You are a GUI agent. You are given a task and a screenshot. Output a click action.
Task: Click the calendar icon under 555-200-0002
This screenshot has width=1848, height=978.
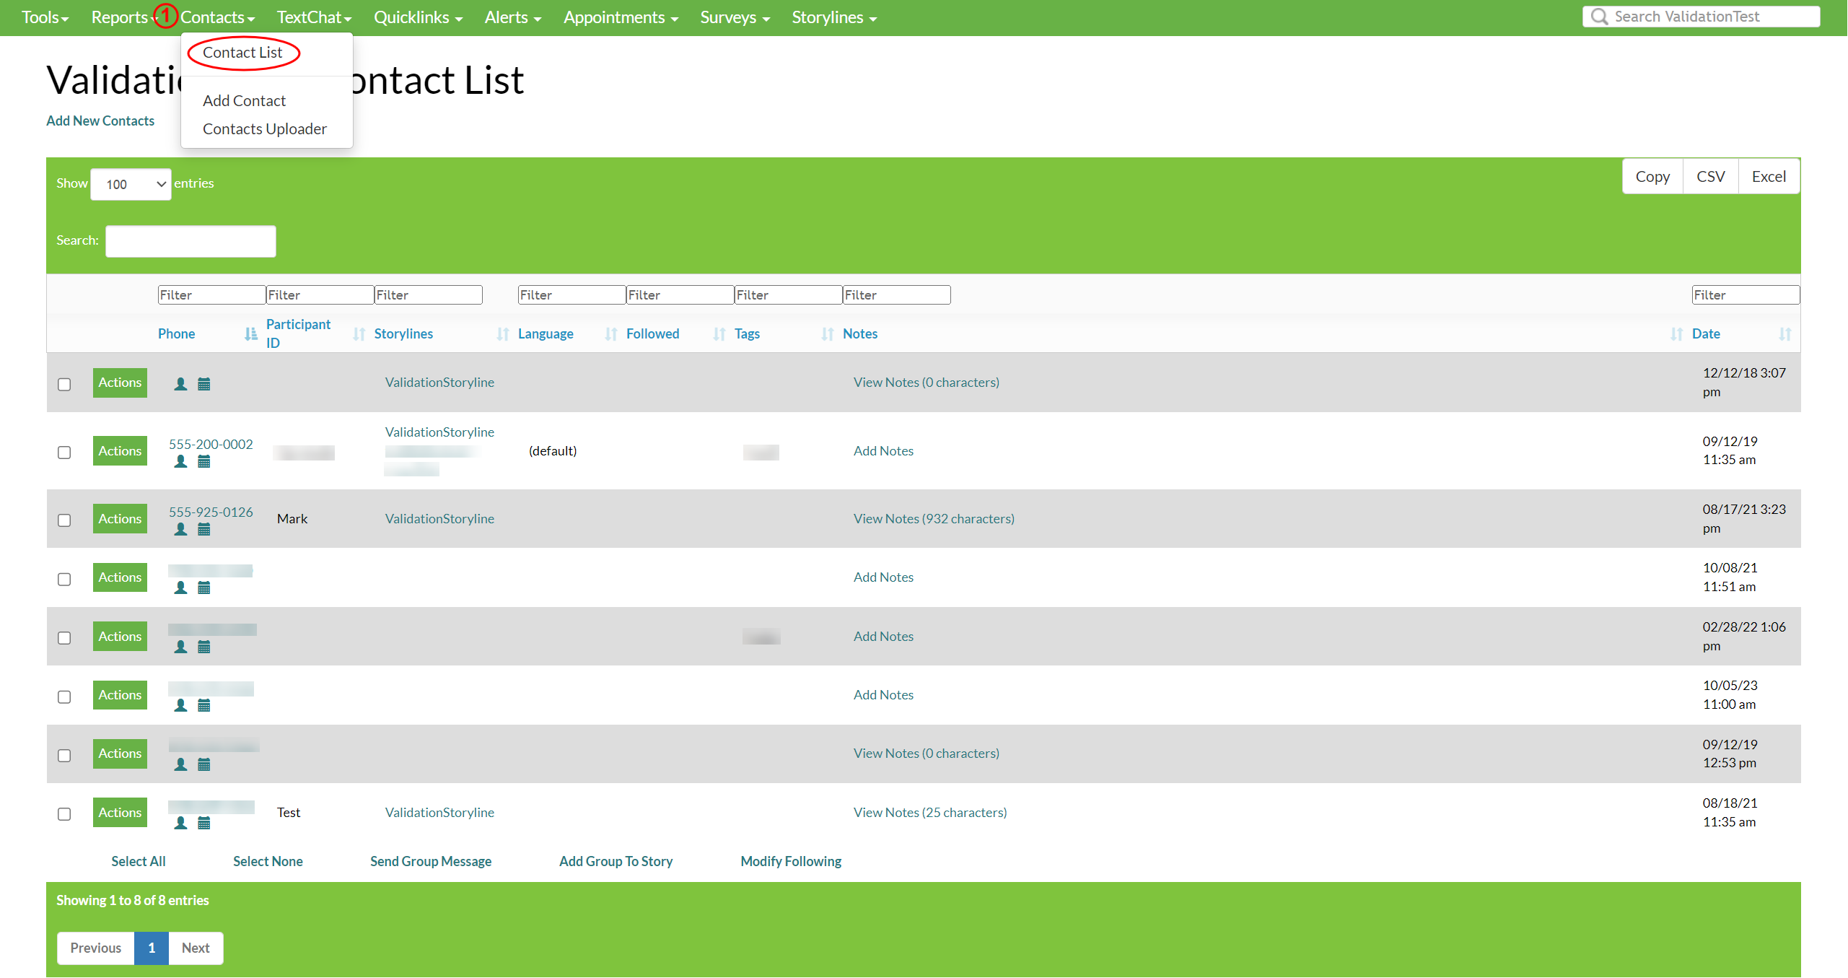(204, 461)
